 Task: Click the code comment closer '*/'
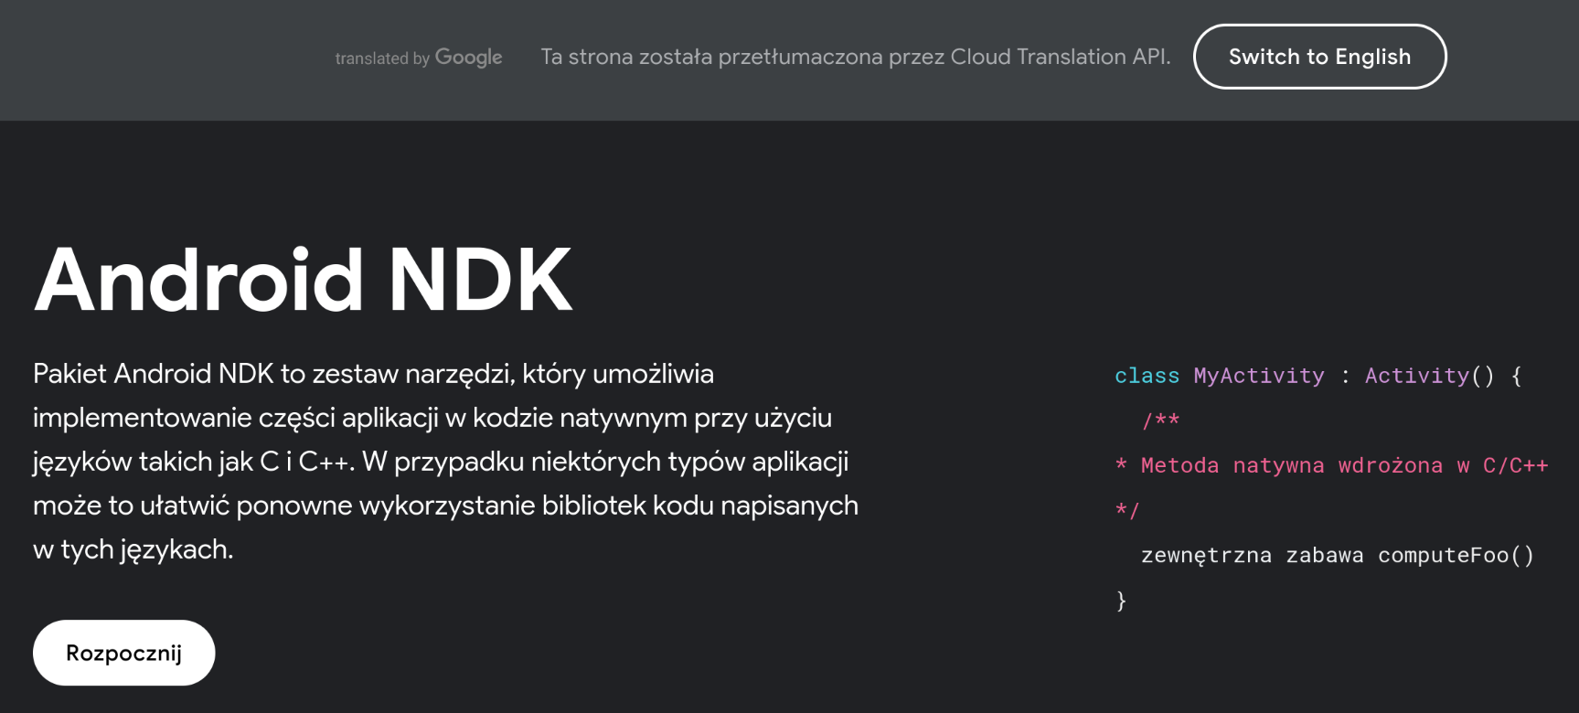[x=1127, y=510]
